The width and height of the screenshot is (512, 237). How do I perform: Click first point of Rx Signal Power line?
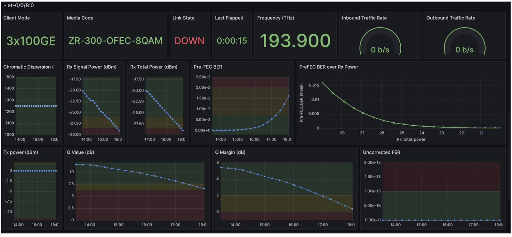83,91
